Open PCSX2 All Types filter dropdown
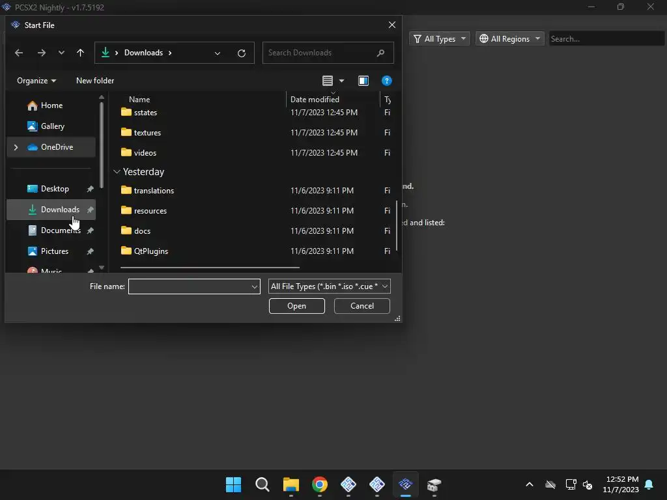This screenshot has height=500, width=667. 440,38
